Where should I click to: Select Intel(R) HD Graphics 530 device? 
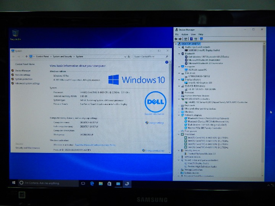pos(200,83)
